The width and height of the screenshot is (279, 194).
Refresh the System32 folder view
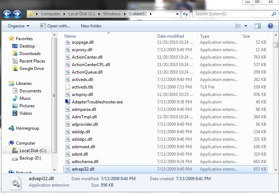click(x=185, y=14)
